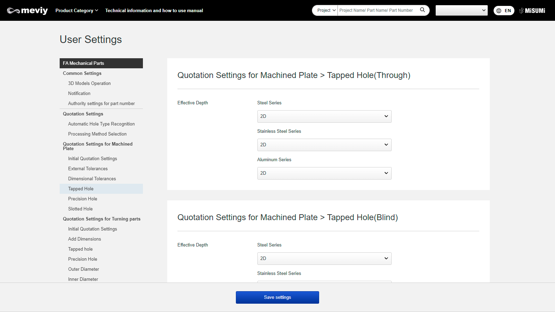Click the EN language globe button

[x=504, y=10]
